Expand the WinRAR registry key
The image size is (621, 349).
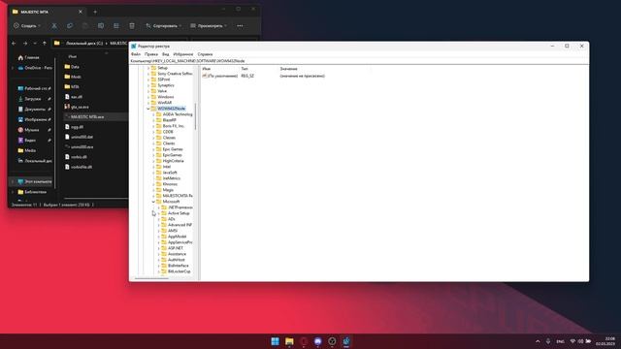148,103
